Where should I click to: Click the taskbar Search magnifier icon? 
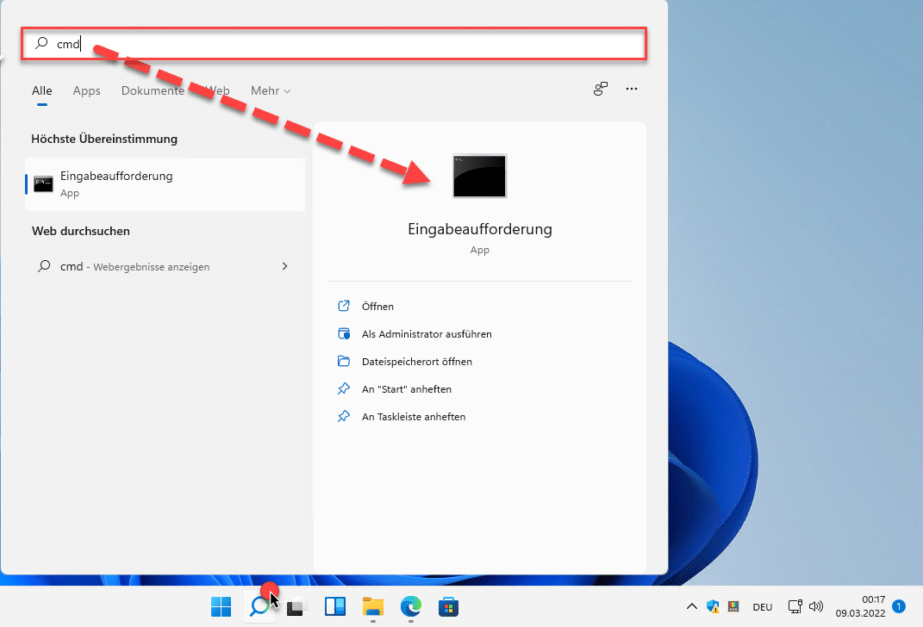259,606
